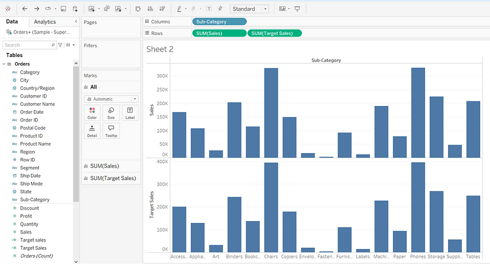Click the Replay animation toolbar icon

[x=48, y=8]
